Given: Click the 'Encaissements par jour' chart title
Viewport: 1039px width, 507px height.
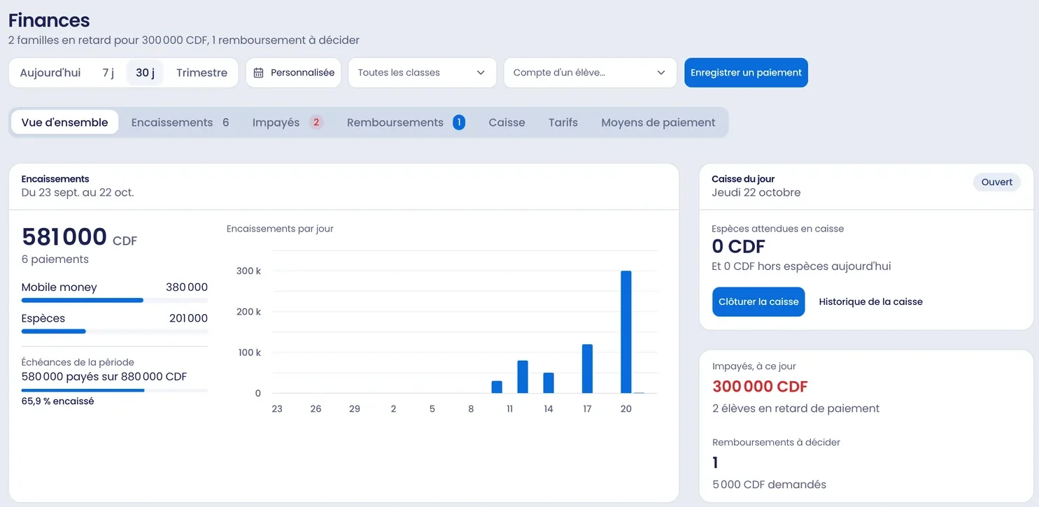Looking at the screenshot, I should pos(280,229).
